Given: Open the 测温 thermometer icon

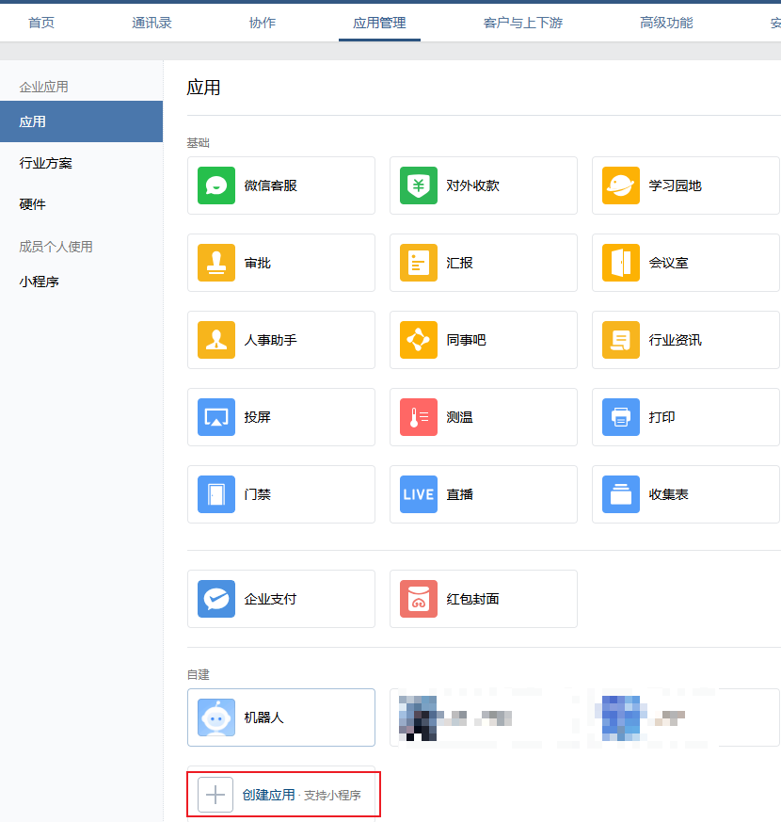Looking at the screenshot, I should coord(419,417).
